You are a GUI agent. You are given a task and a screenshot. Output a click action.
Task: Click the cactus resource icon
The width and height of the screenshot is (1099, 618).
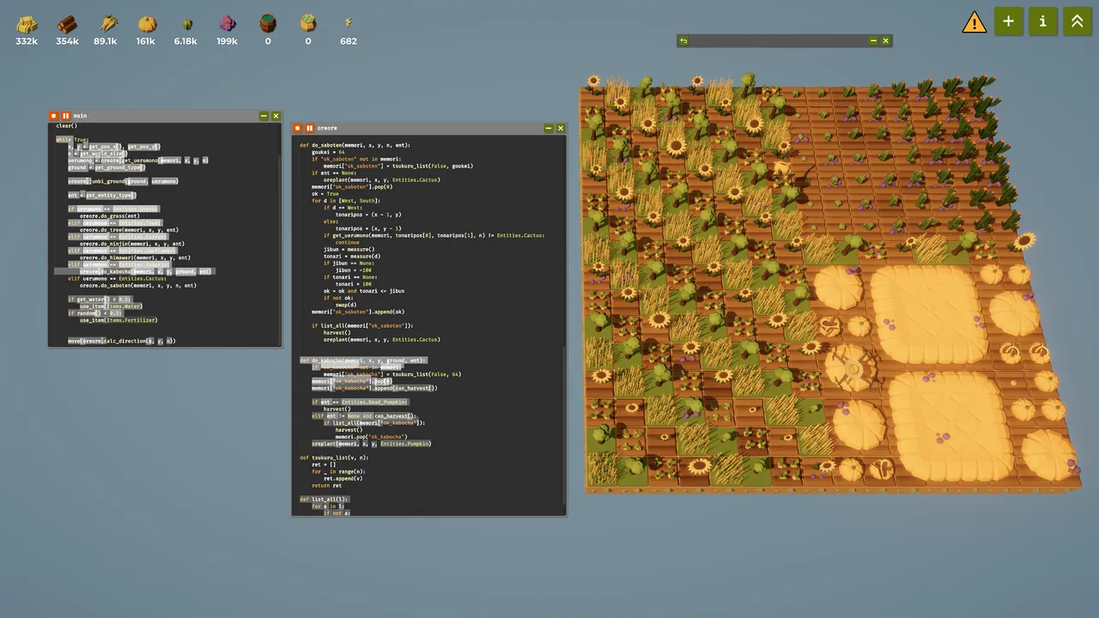pyautogui.click(x=186, y=24)
